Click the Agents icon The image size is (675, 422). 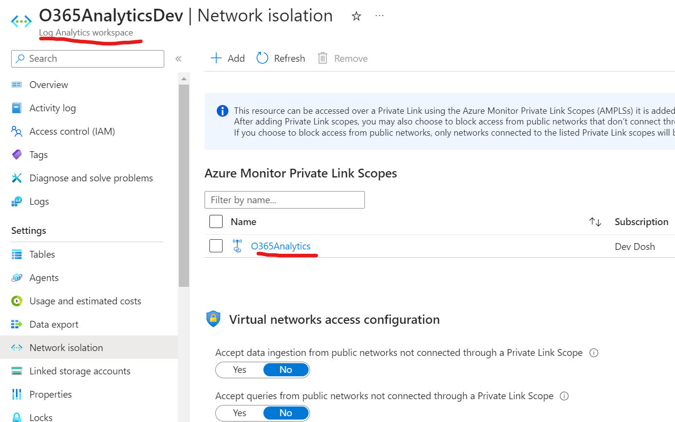17,278
